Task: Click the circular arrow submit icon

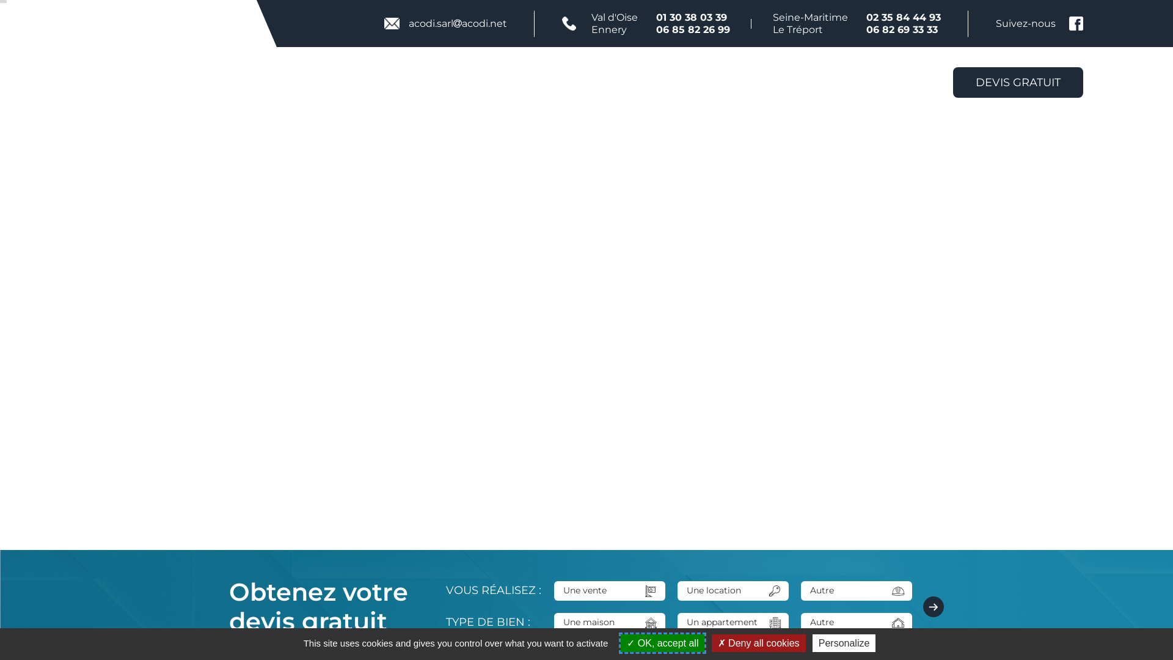Action: click(x=933, y=606)
